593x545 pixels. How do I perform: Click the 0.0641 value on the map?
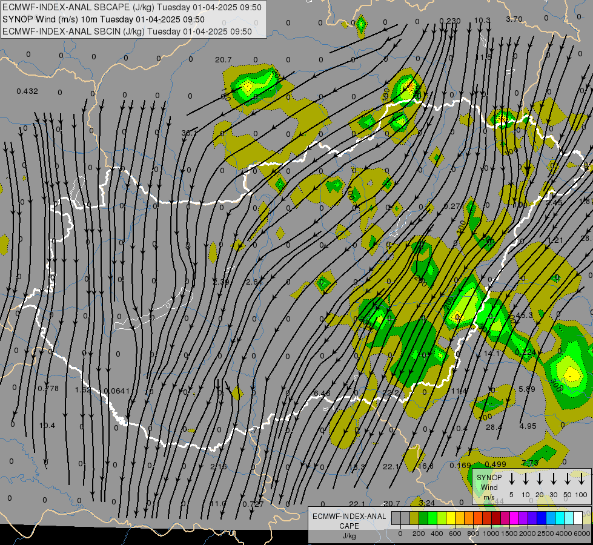click(116, 391)
